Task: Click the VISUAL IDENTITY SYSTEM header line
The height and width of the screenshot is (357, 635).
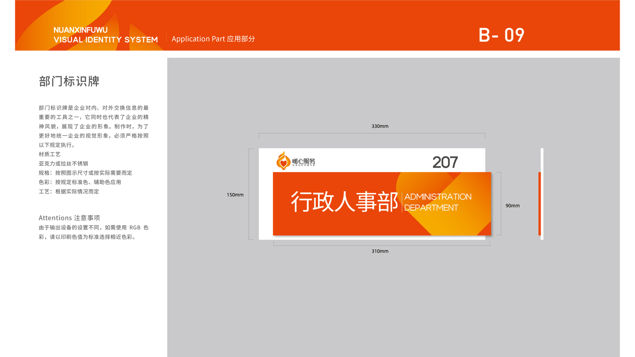Action: [x=106, y=40]
